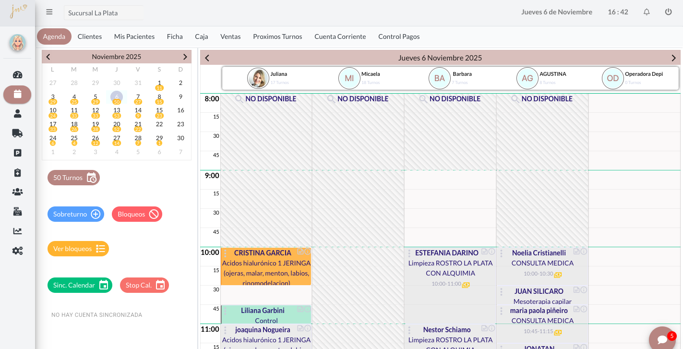Switch to the Mis Pacientes tab
Viewport: 683px width, 349px height.
pyautogui.click(x=134, y=36)
